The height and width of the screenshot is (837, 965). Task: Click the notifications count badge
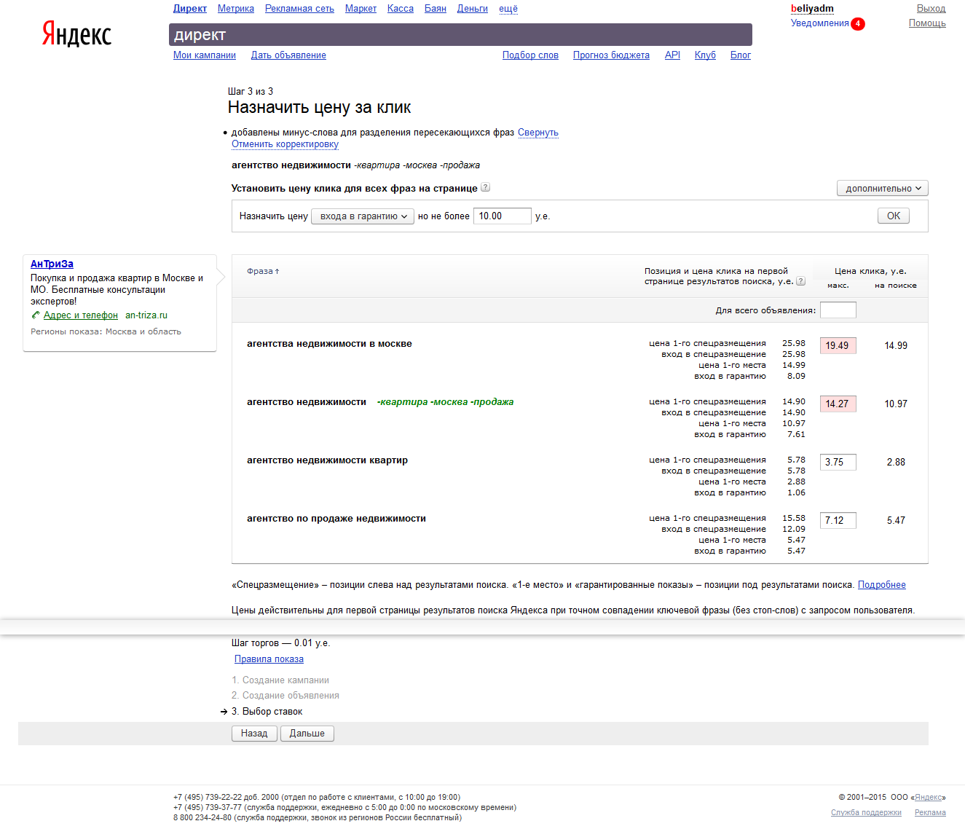coord(859,23)
